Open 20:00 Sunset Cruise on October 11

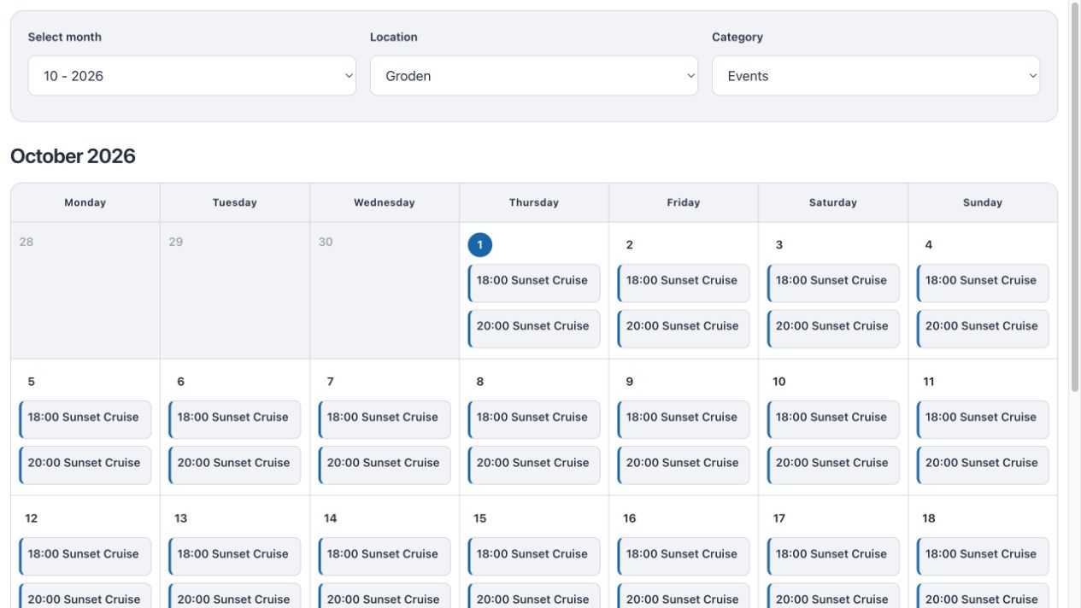(983, 465)
